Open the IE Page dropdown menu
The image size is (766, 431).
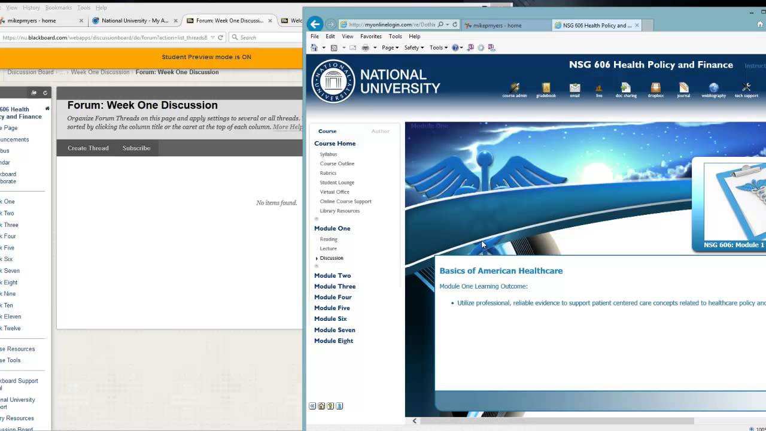[390, 47]
